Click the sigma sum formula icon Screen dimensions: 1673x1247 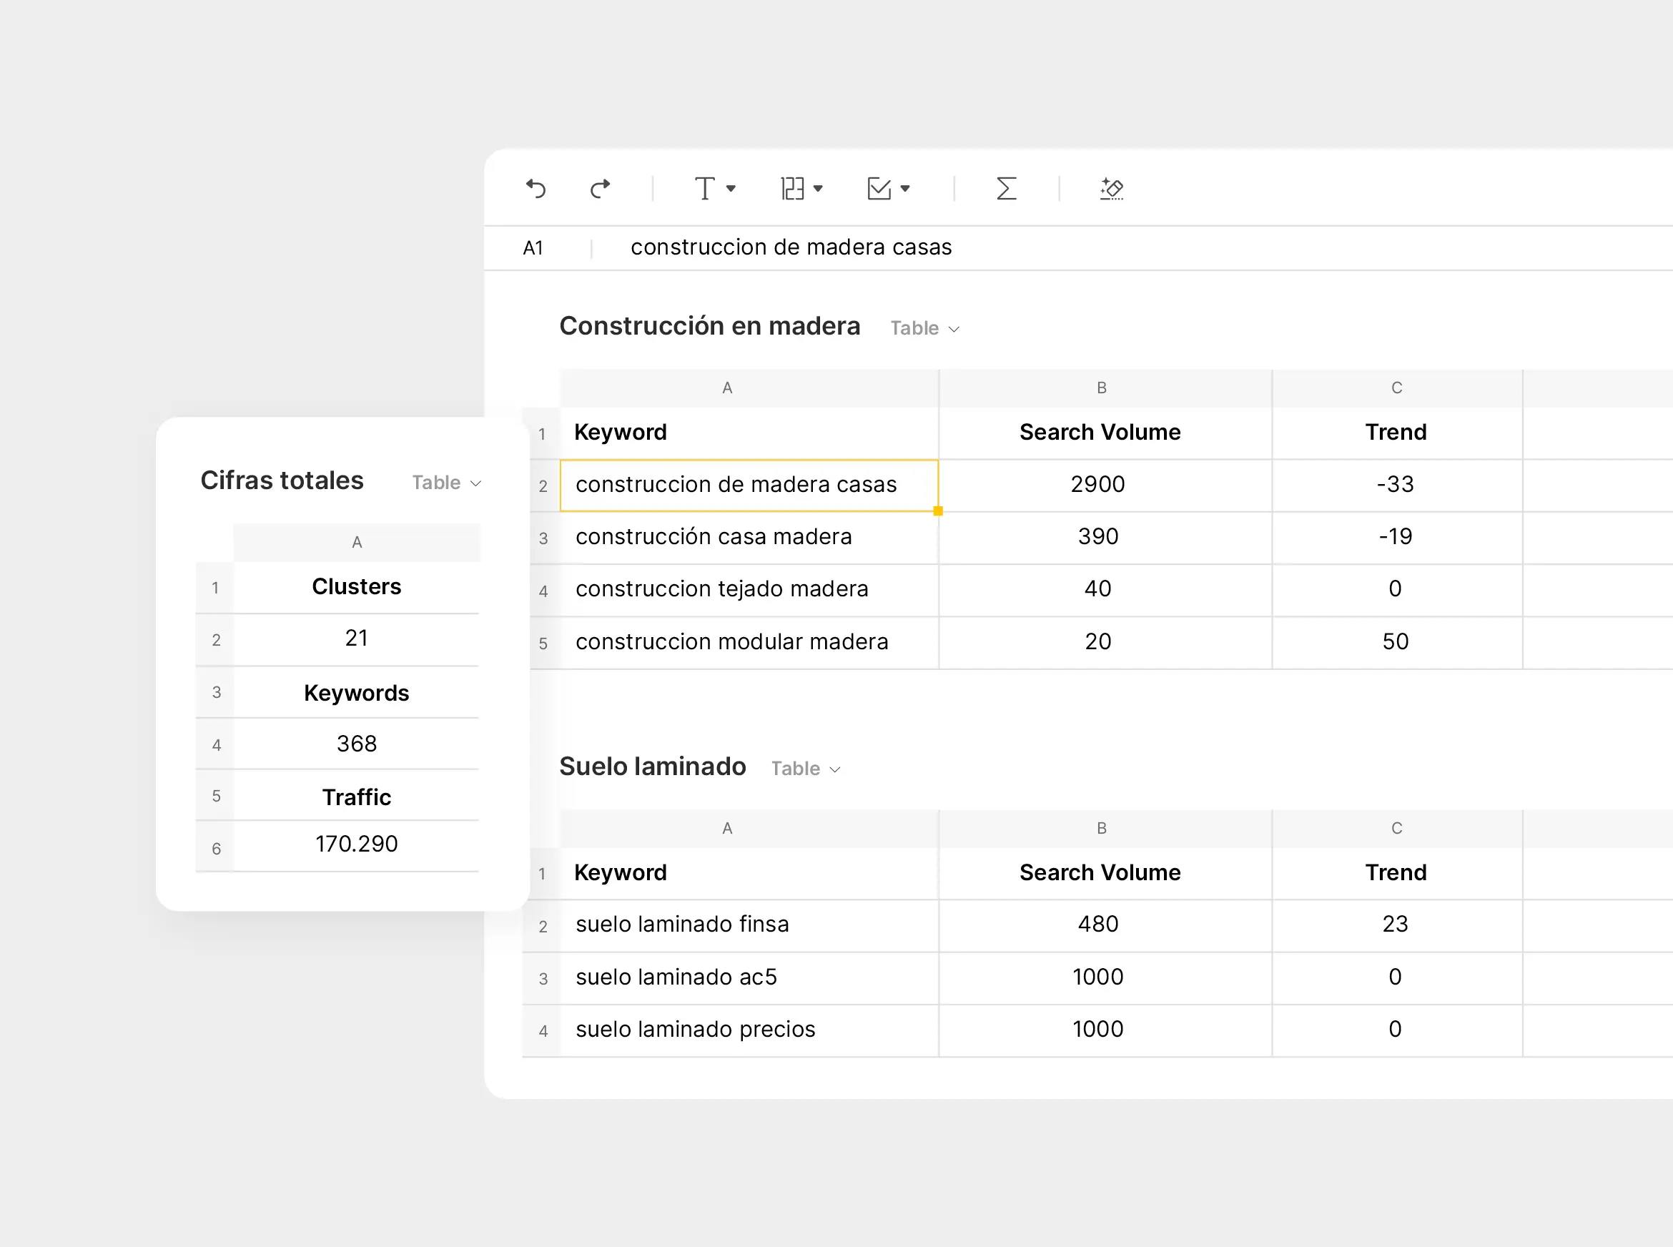(x=1006, y=188)
